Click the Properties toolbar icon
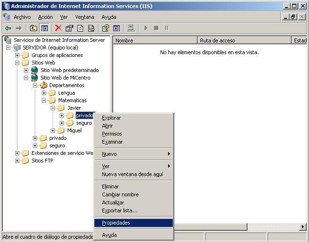The height and width of the screenshot is (242, 309). (x=70, y=28)
